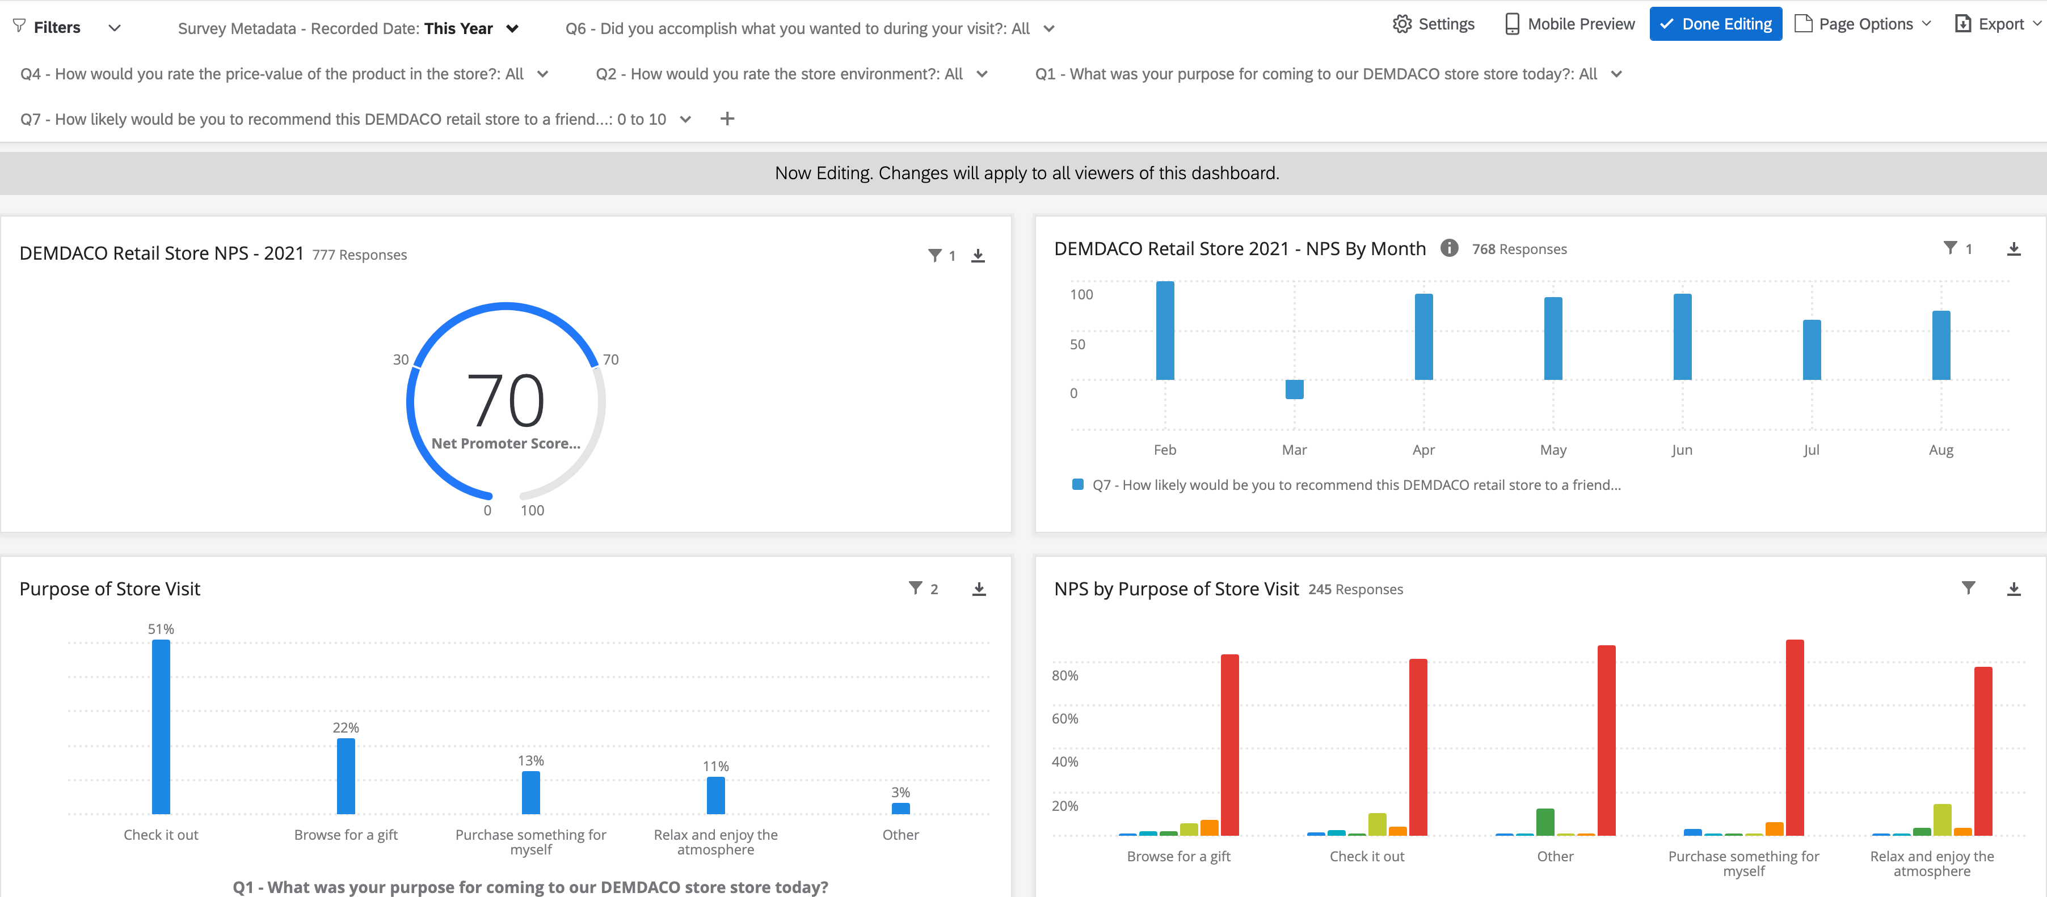2047x897 pixels.
Task: Open the Q7 recommend filter dropdown
Action: [355, 119]
